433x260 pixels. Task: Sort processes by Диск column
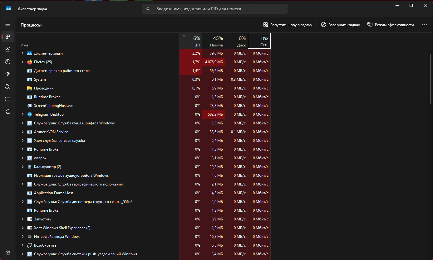[236, 41]
